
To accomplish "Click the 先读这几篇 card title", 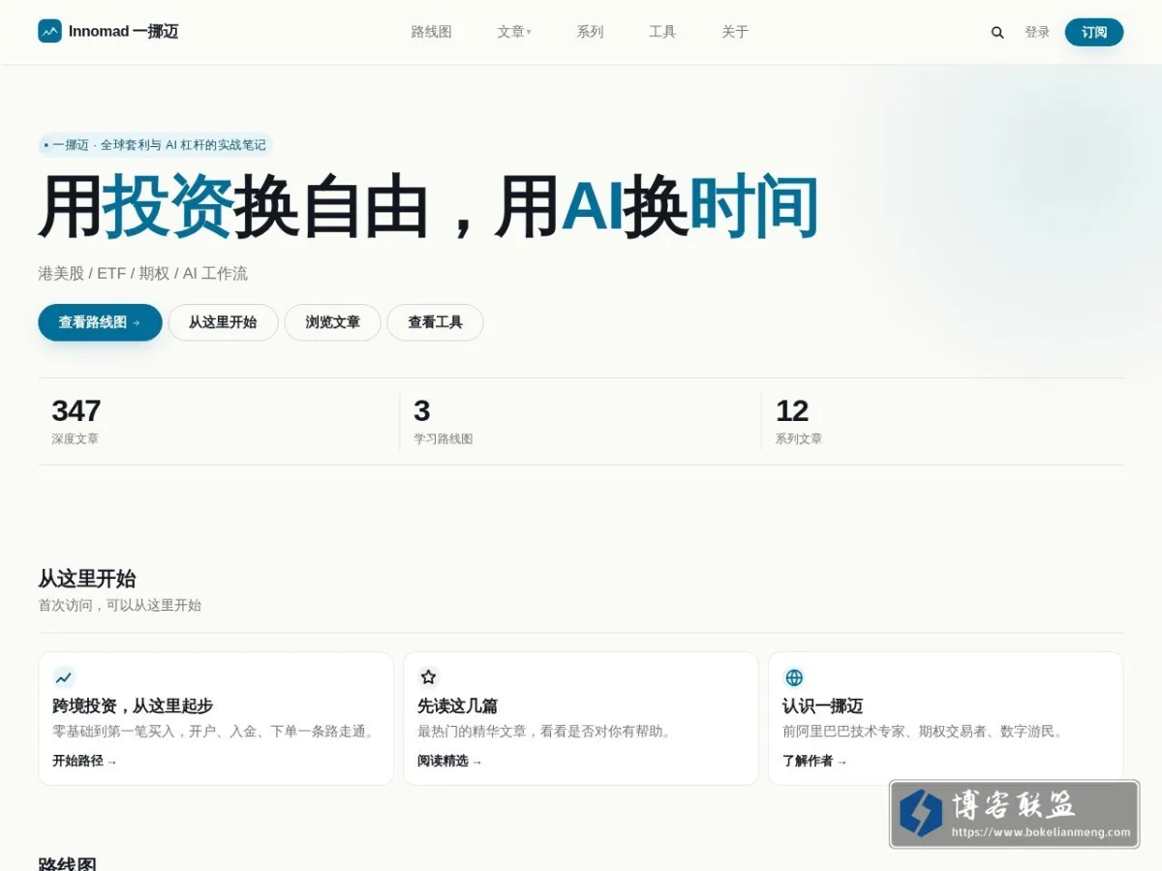I will coord(457,706).
